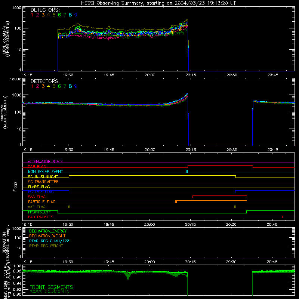
Task: Select detector 8 in rear segments legend
Action: coord(70,86)
